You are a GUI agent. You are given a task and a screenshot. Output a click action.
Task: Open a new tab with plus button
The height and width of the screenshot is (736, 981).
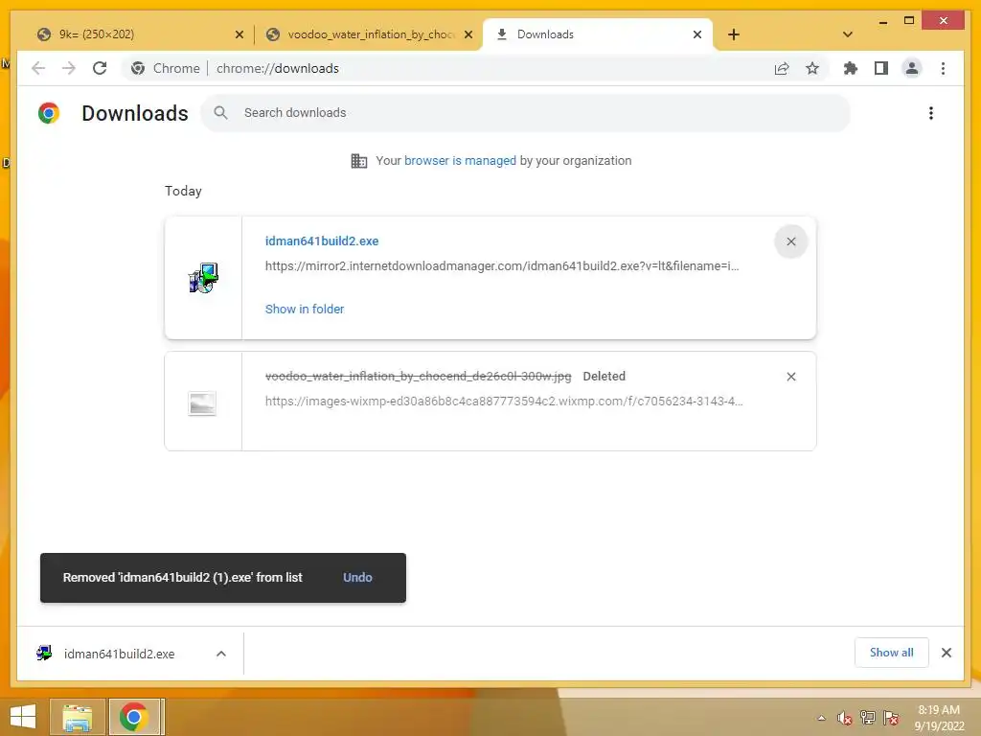734,34
